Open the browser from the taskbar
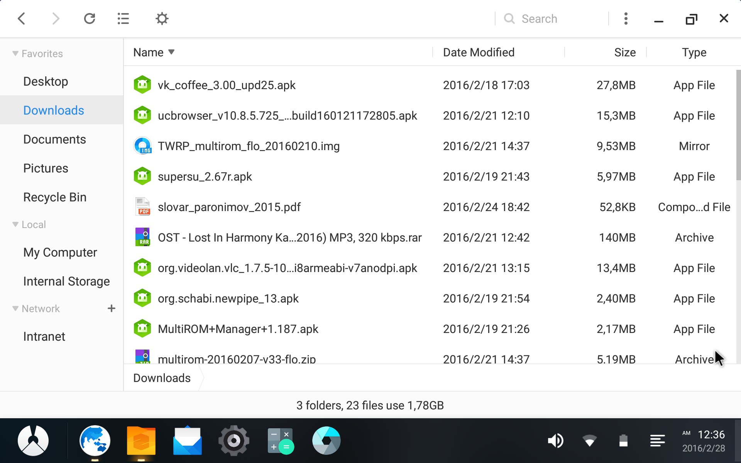The width and height of the screenshot is (741, 463). coord(95,441)
